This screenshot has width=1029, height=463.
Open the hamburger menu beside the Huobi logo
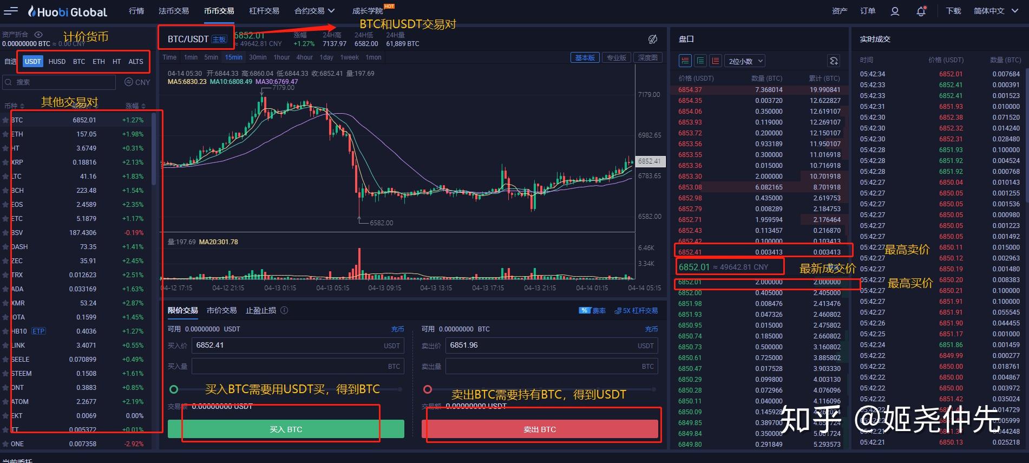point(11,11)
